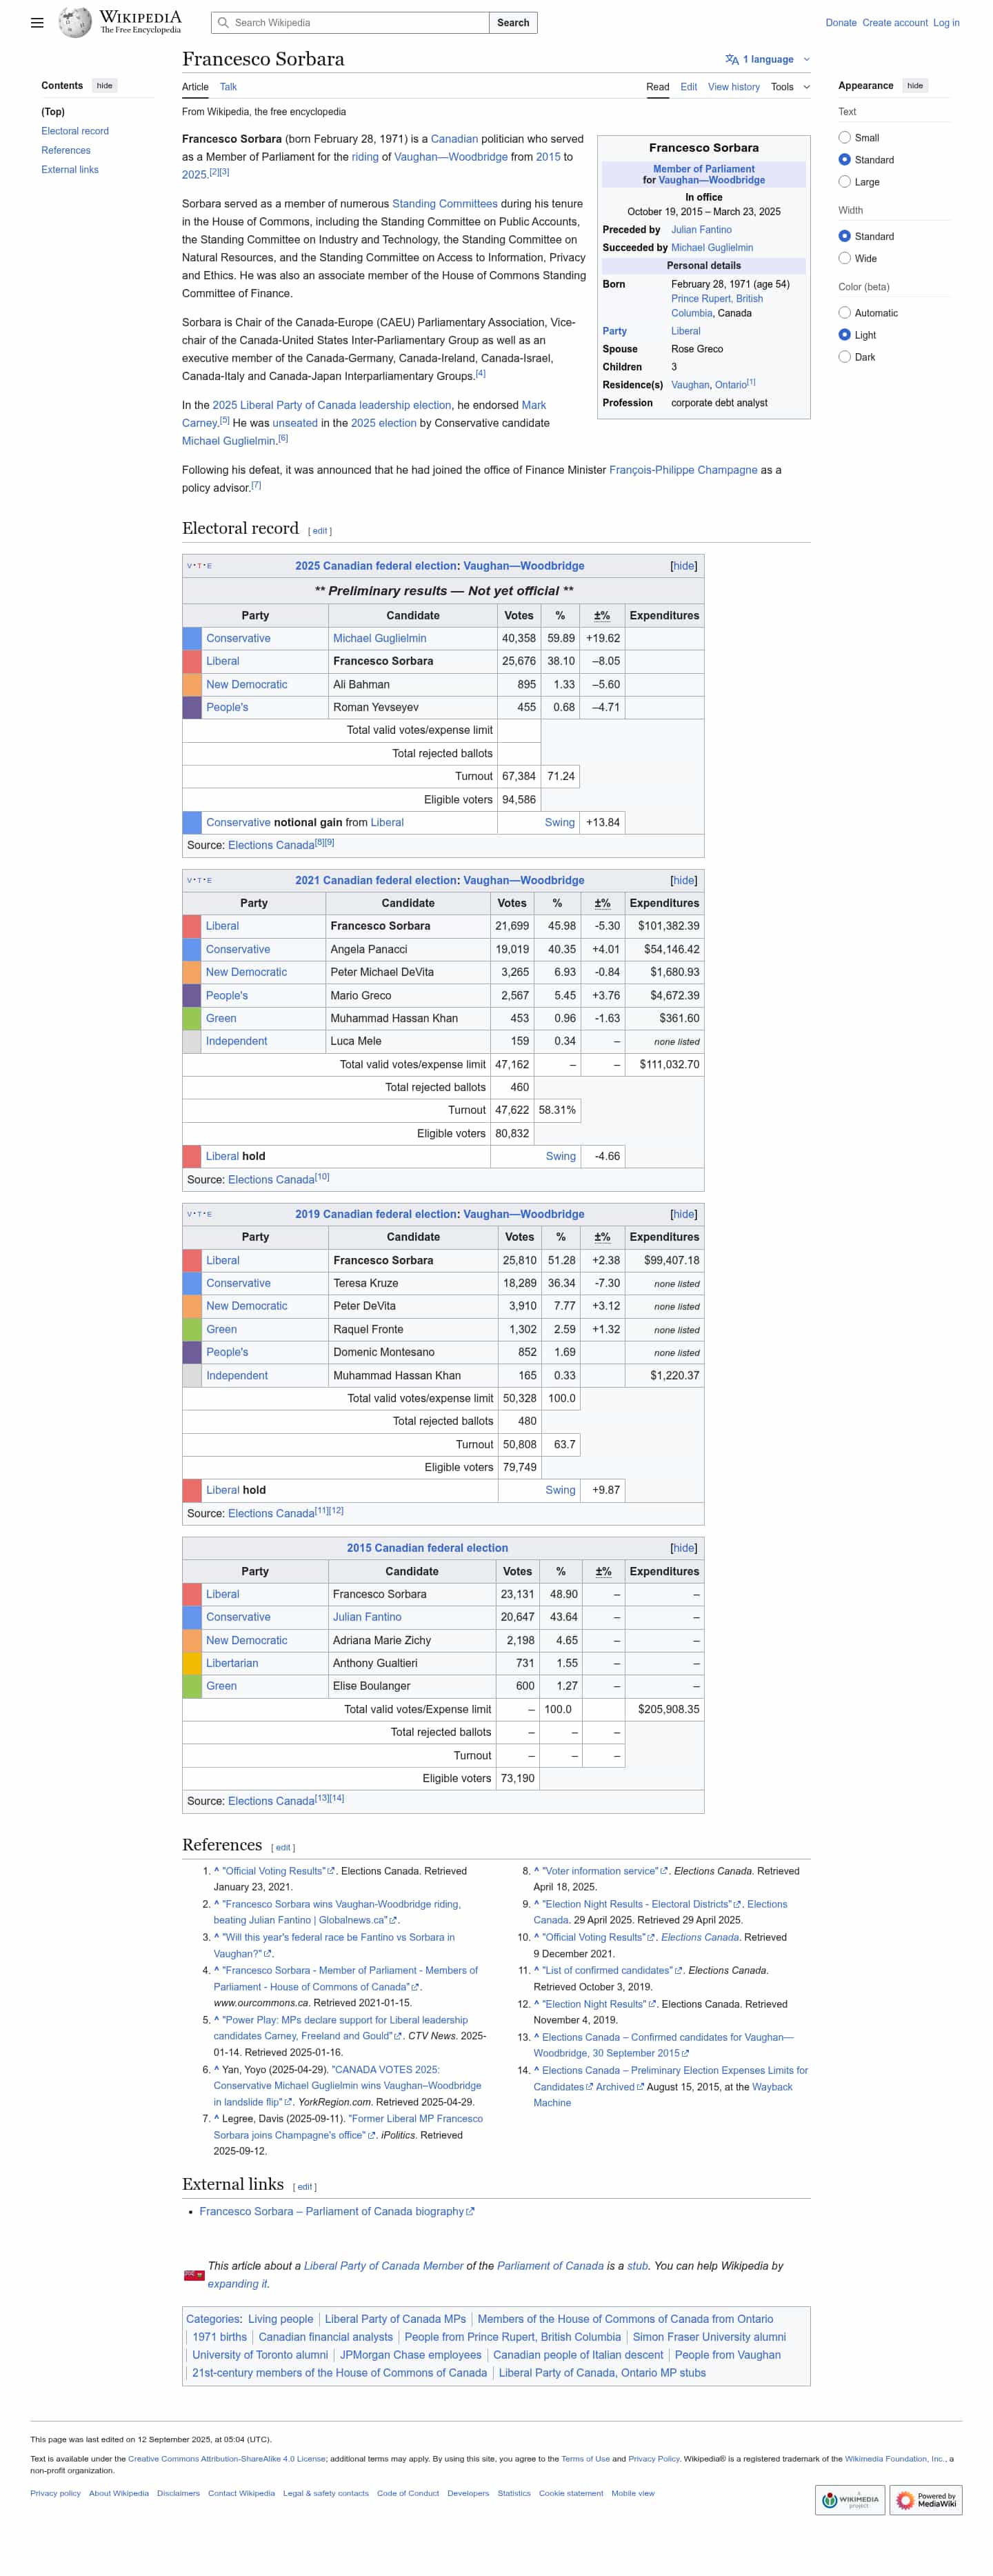Open the '1 language' dropdown
993x2576 pixels.
tap(768, 59)
